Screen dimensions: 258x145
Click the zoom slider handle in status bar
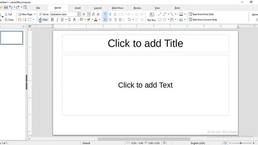coord(241,143)
